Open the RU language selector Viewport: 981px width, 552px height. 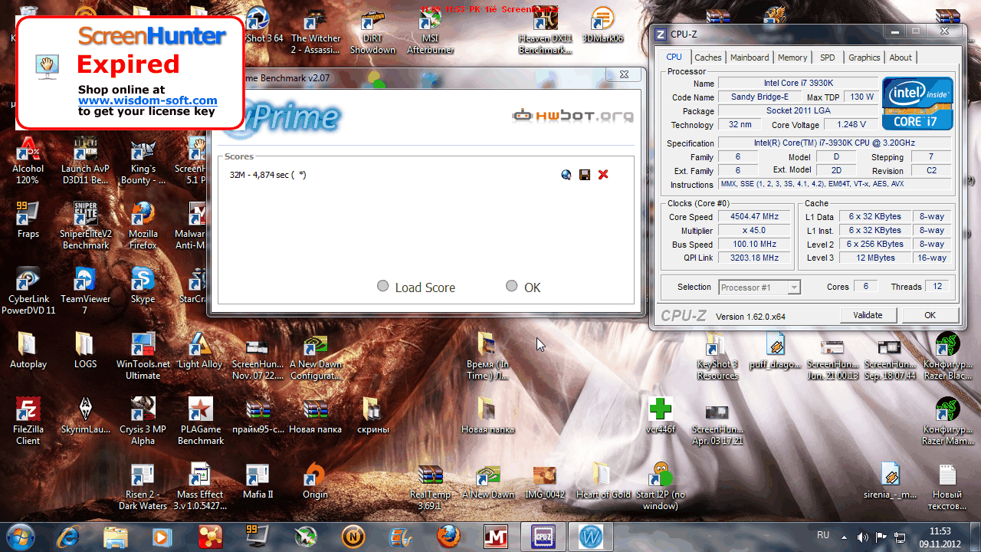[823, 535]
